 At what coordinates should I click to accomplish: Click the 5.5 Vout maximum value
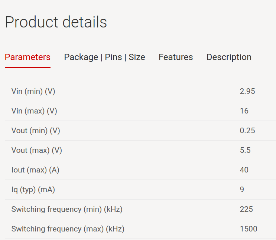pos(245,150)
